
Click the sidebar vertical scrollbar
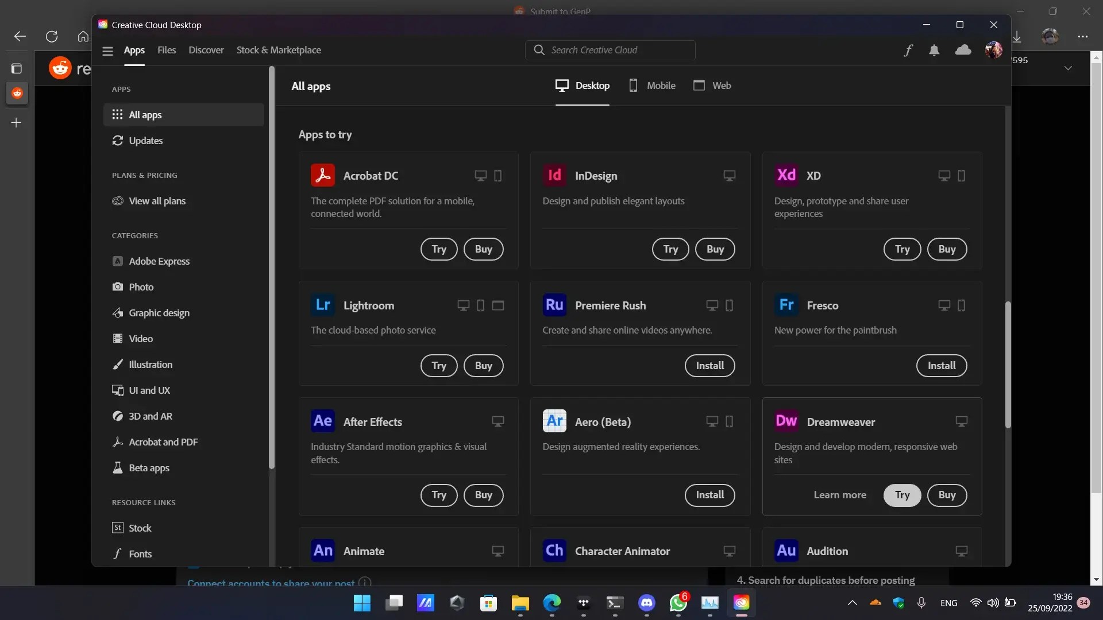[x=272, y=267]
